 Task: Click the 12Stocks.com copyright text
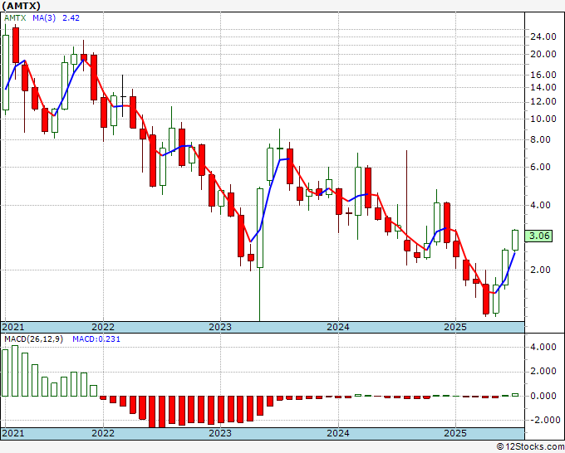tap(530, 447)
